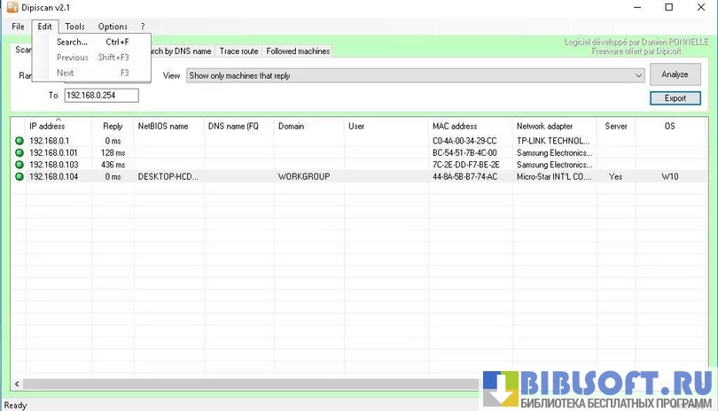Sort by the Reply column header
Screen dimensions: 718x411
(113, 127)
